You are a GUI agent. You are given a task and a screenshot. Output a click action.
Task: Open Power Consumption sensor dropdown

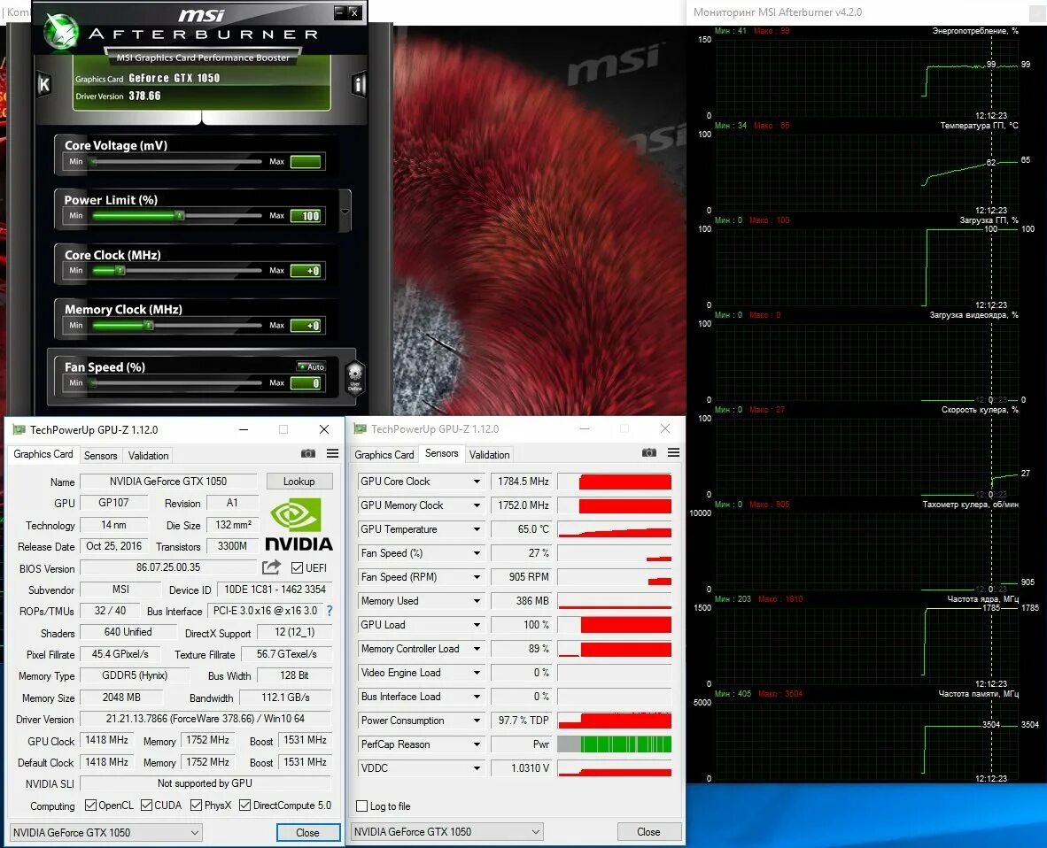(477, 721)
